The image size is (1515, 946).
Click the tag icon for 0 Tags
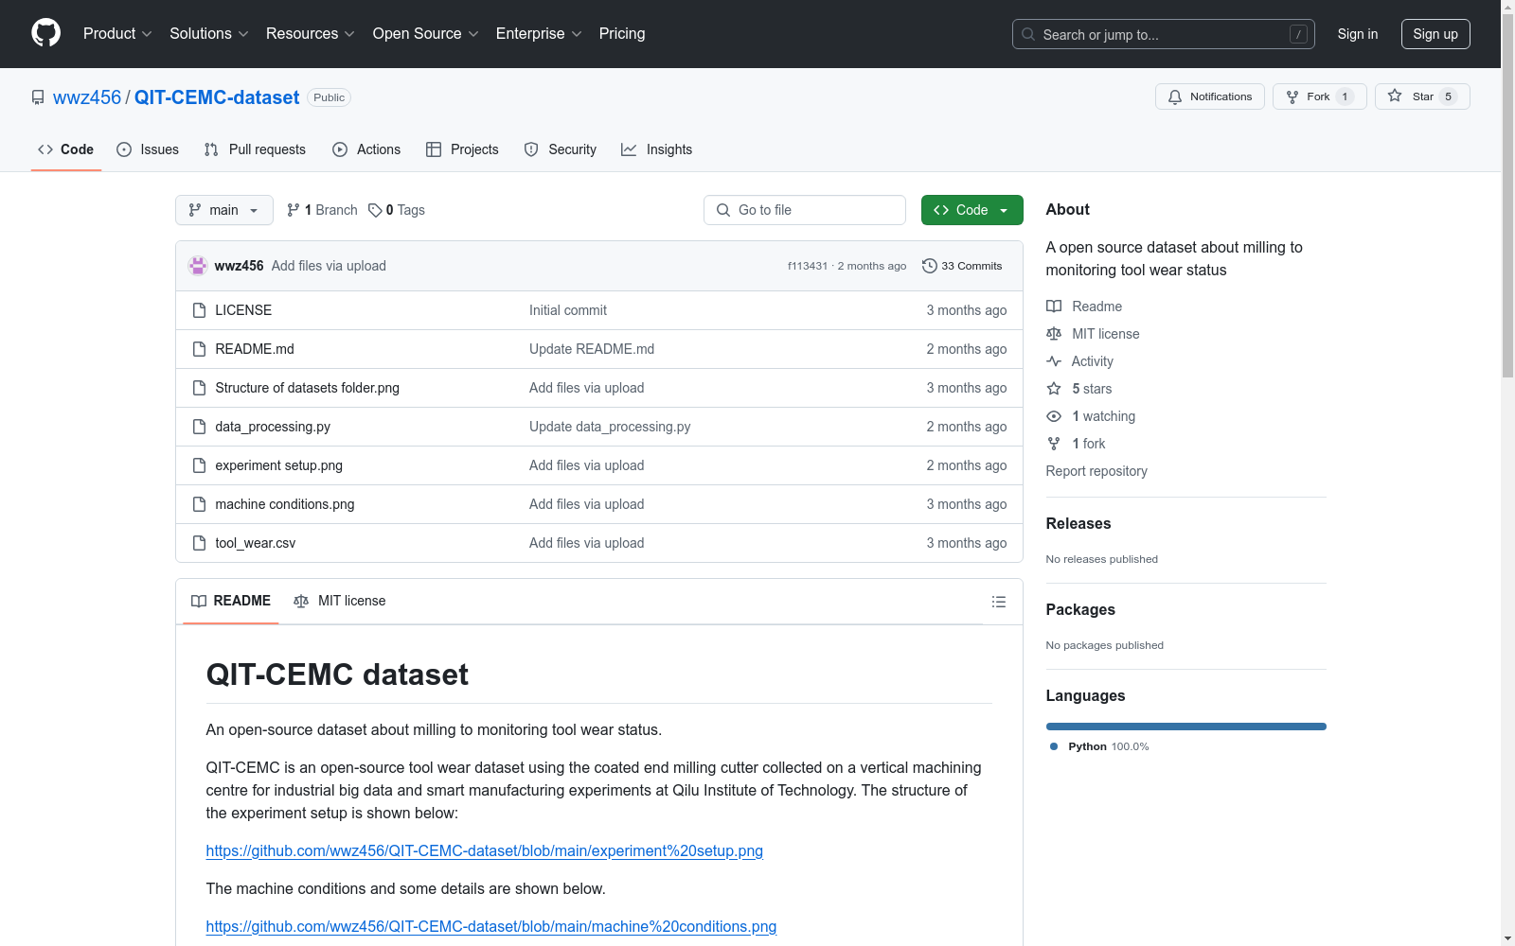tap(375, 210)
